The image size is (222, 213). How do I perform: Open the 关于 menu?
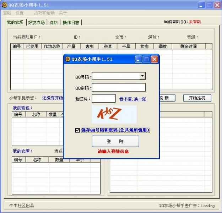63,13
